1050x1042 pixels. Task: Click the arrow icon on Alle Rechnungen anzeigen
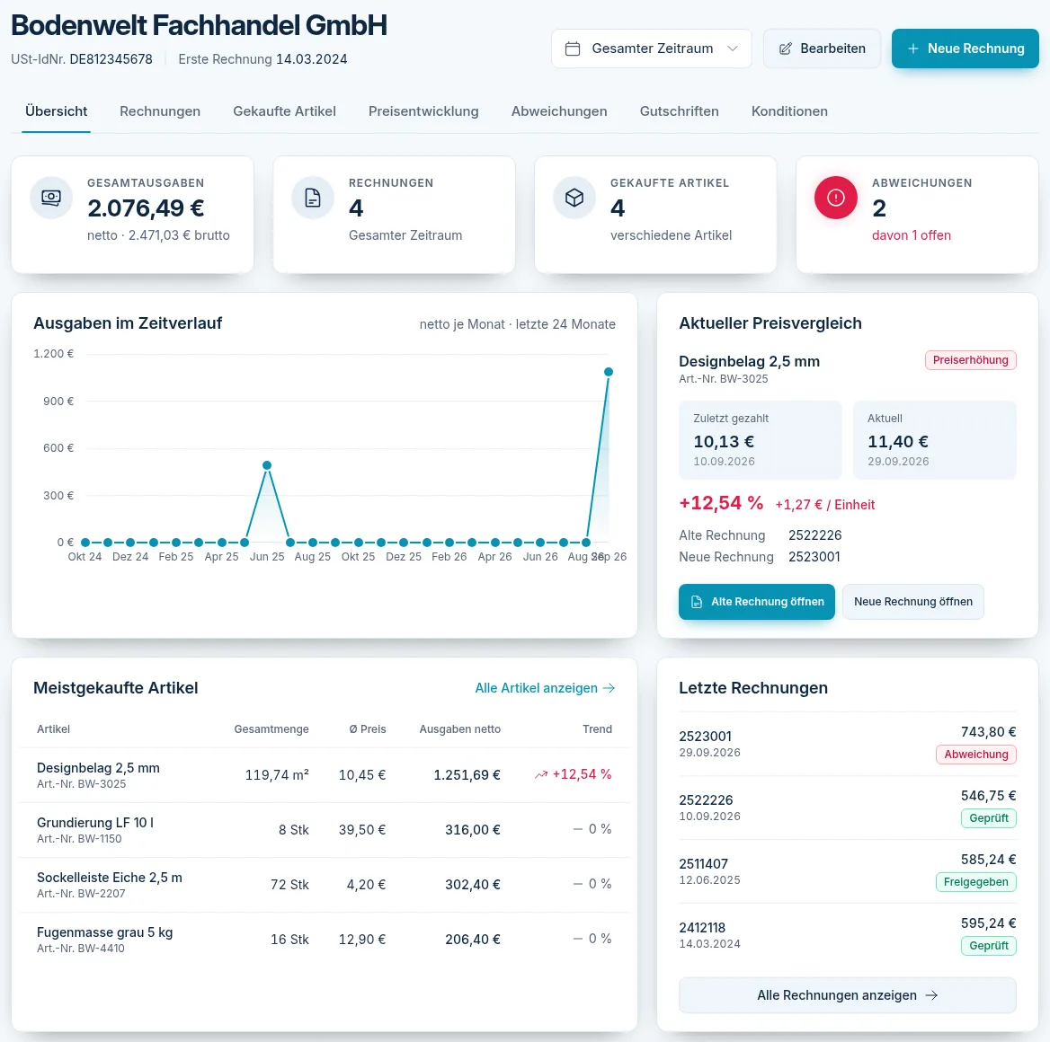[931, 995]
